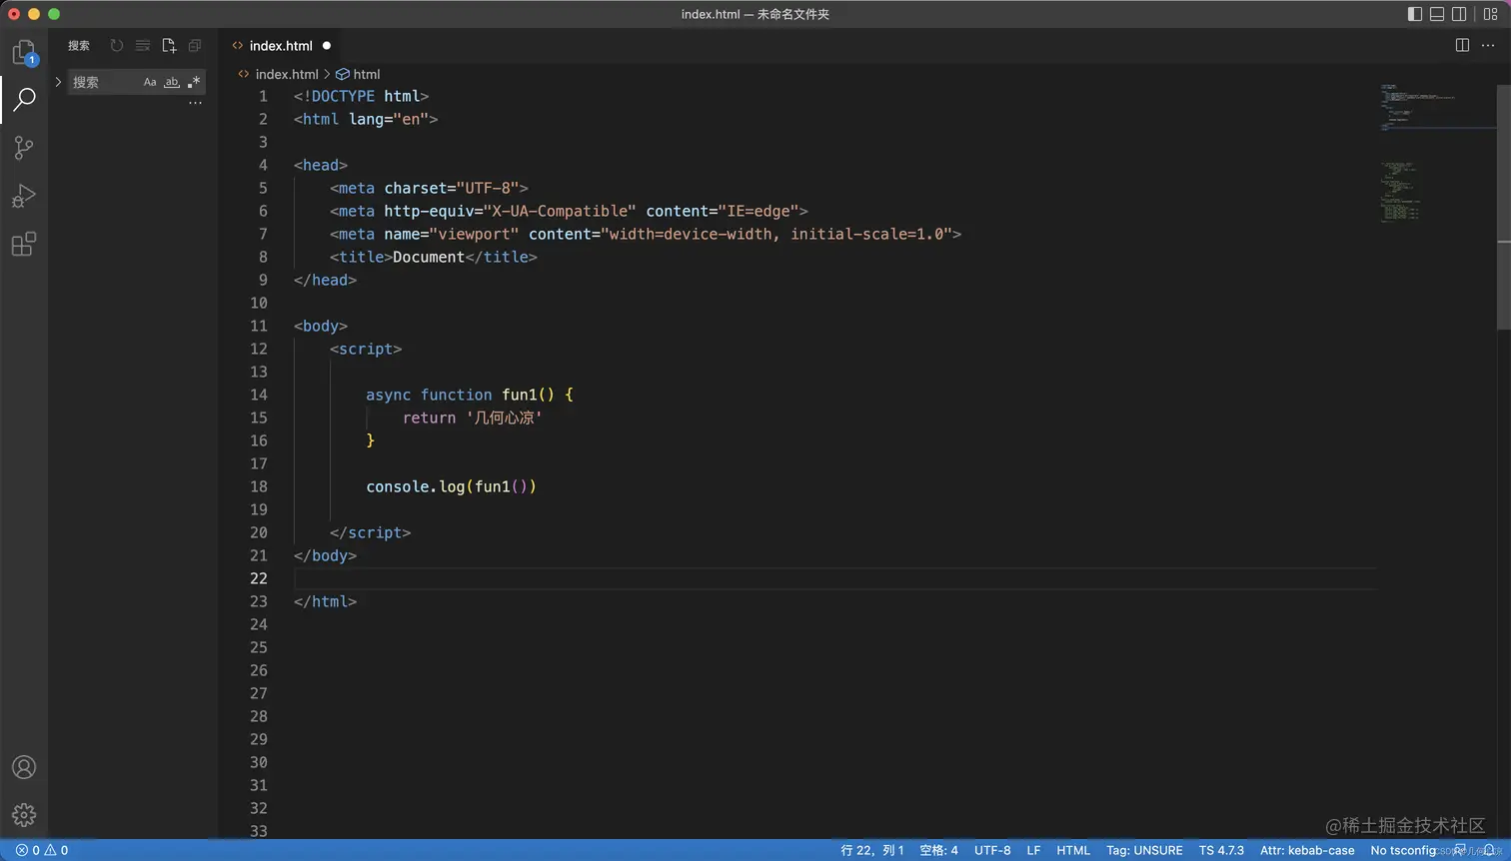Click Attr: kebab-case status item

pos(1307,850)
